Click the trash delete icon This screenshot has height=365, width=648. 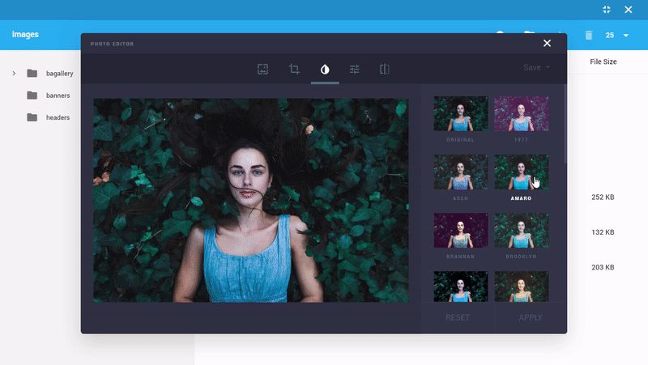(589, 35)
